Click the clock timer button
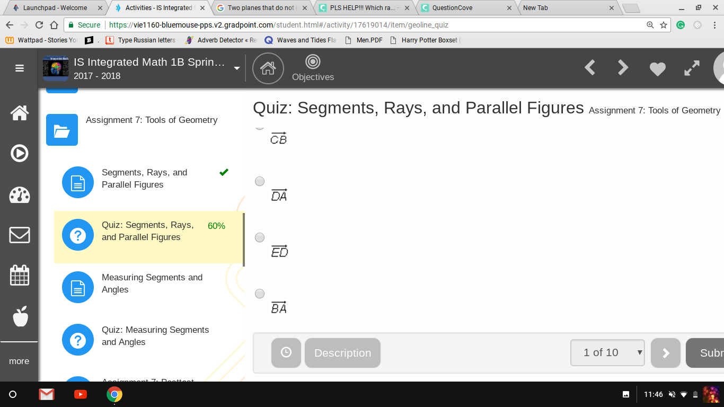724x407 pixels. (x=286, y=353)
